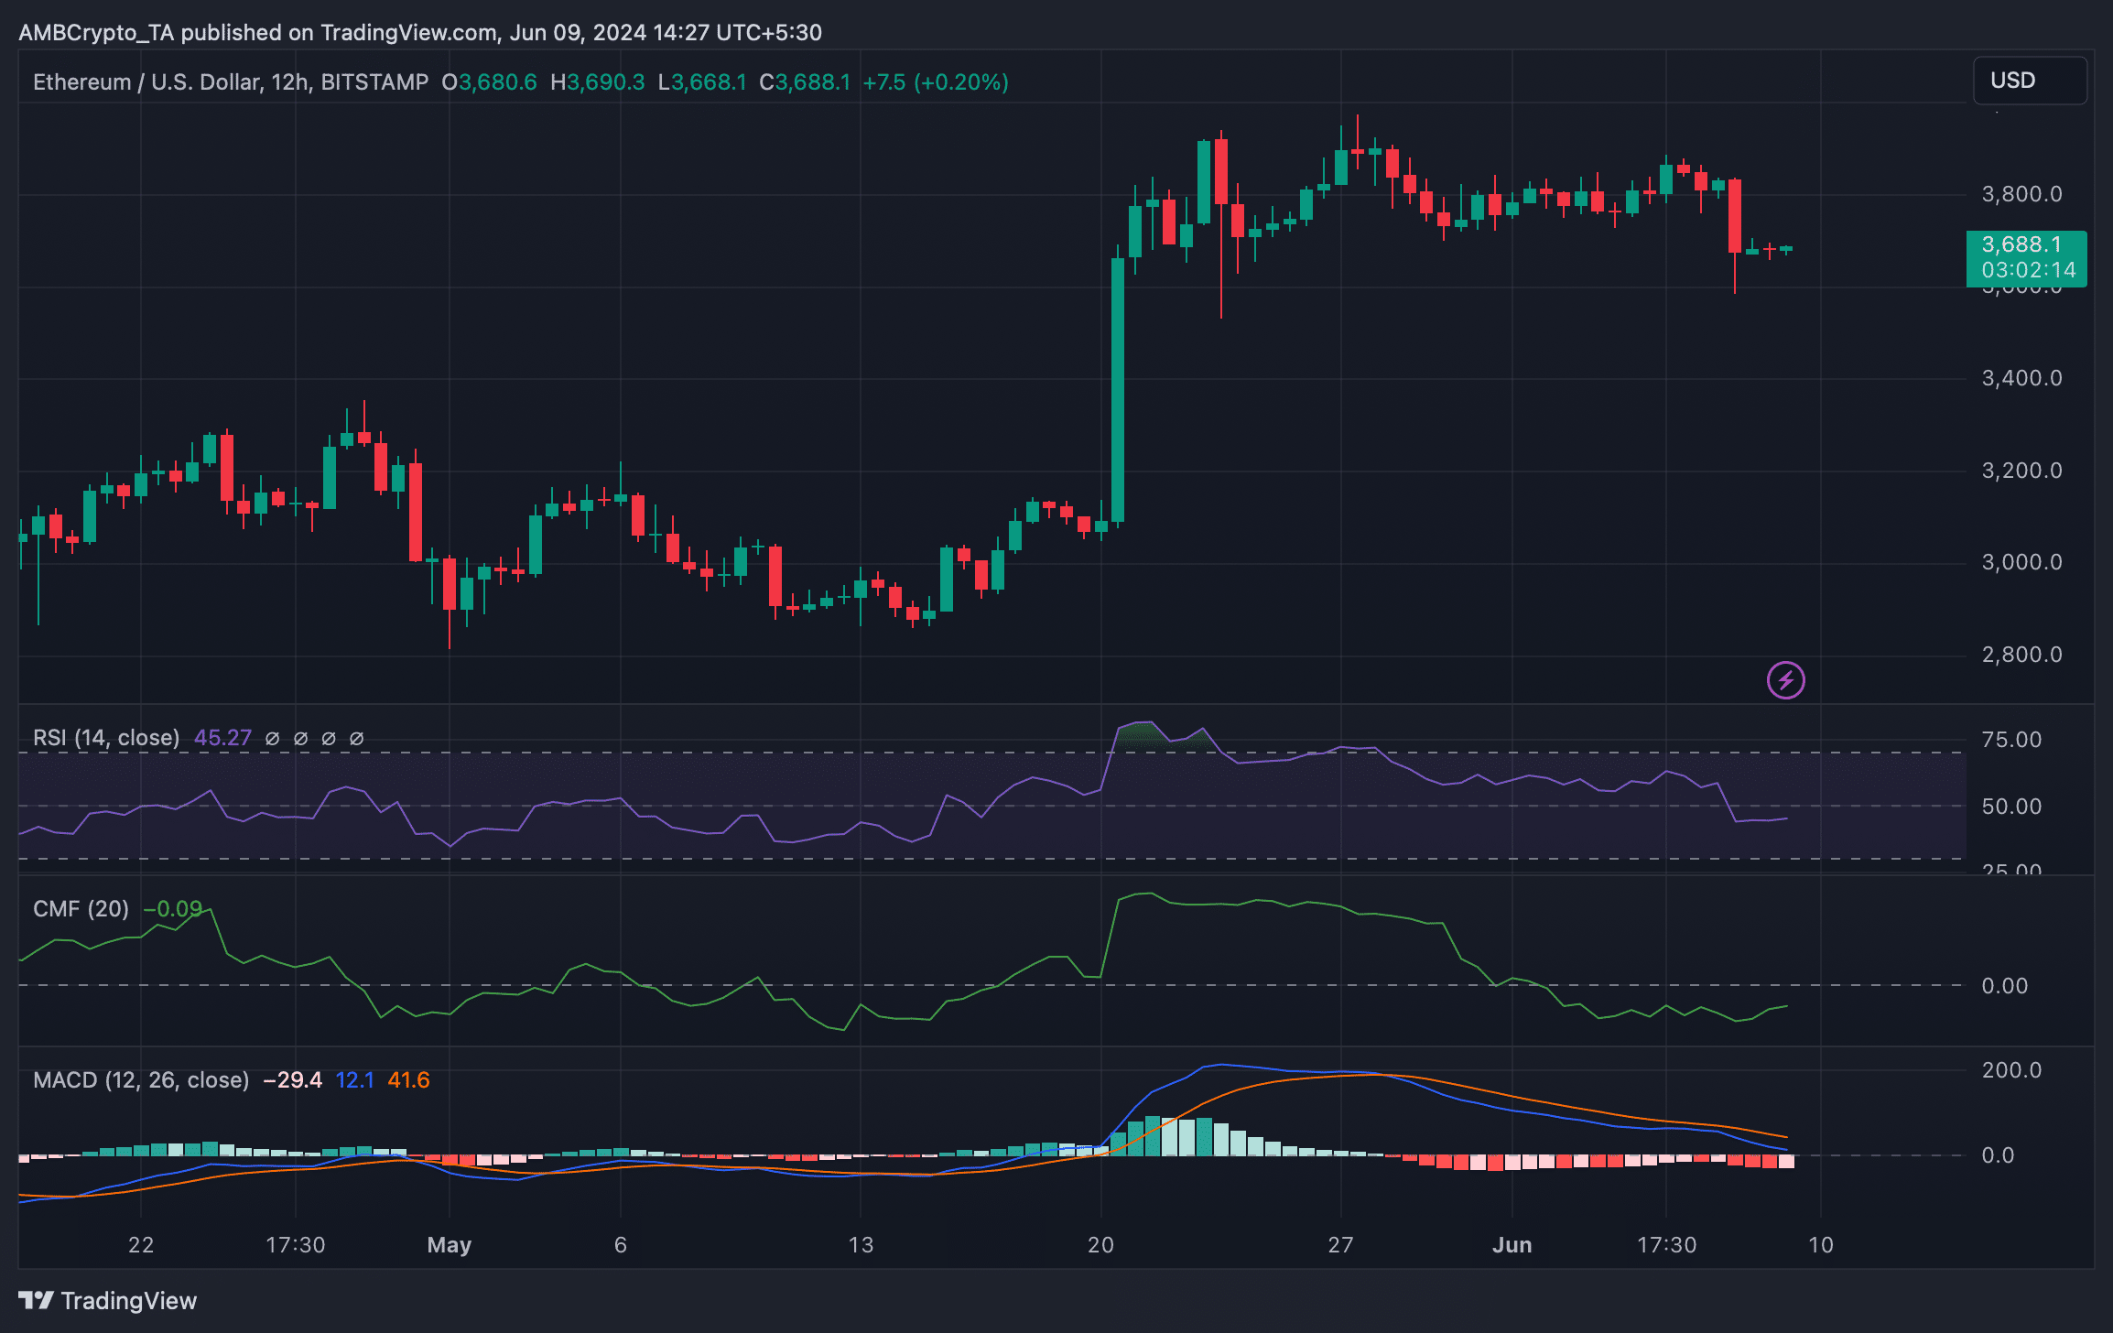2113x1333 pixels.
Task: Click the last ∅ symbol in the RSI legend
Action: [357, 738]
